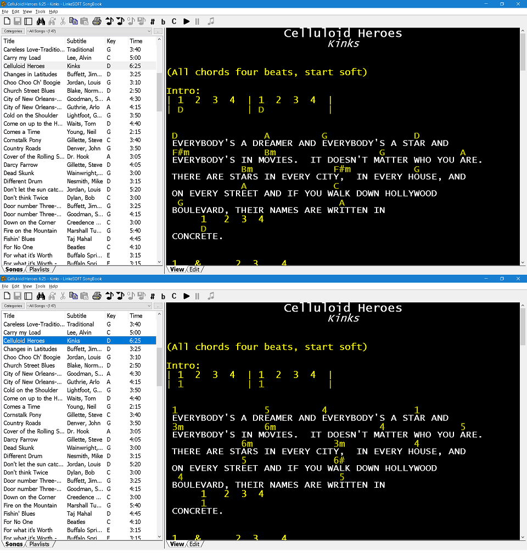Image resolution: width=527 pixels, height=553 pixels.
Task: Open the File menu in top window
Action: 5,12
